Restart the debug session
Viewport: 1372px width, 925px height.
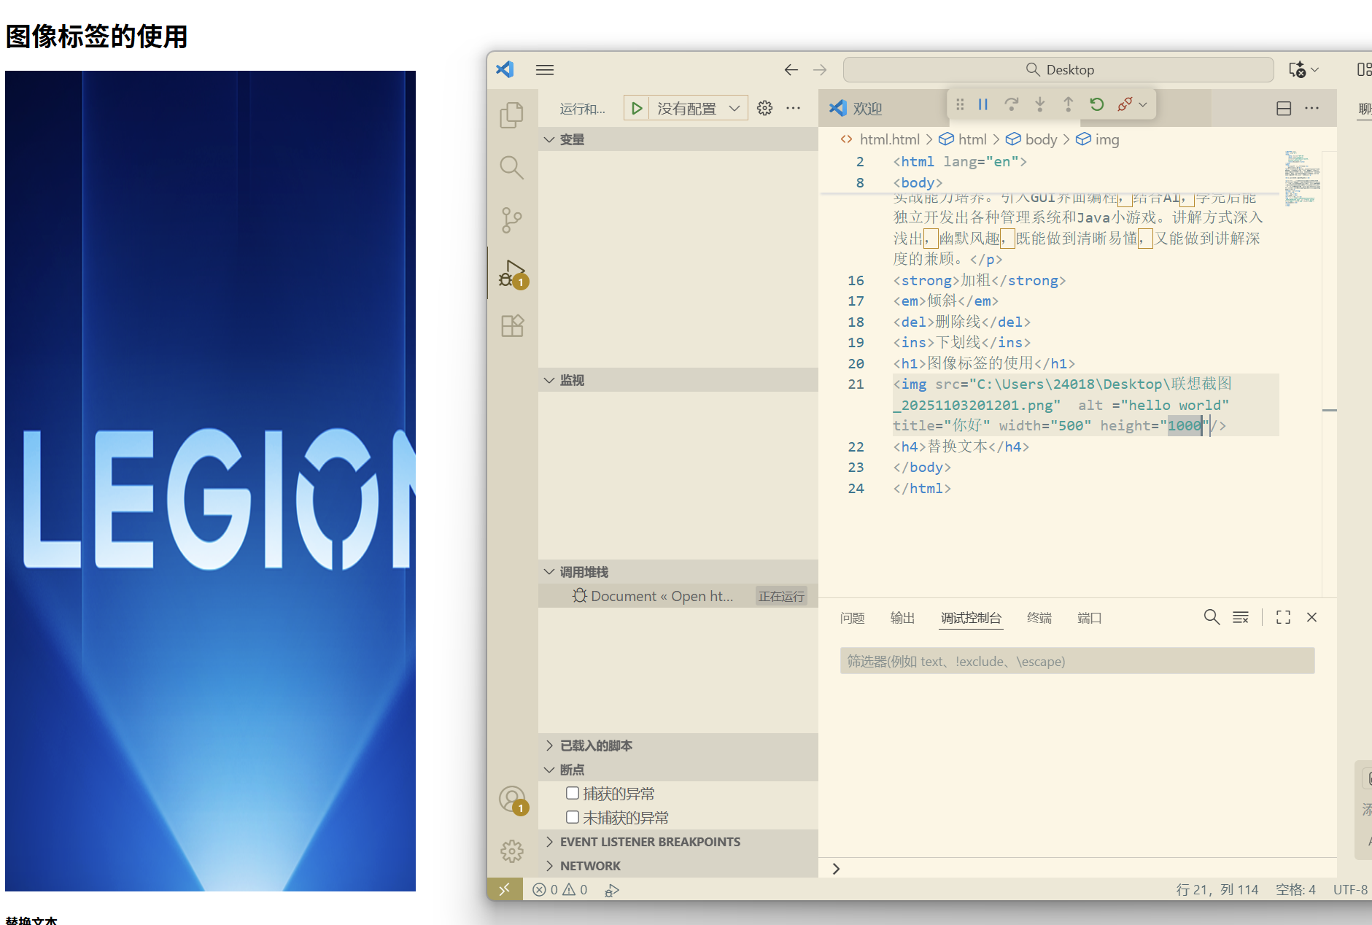click(1097, 104)
